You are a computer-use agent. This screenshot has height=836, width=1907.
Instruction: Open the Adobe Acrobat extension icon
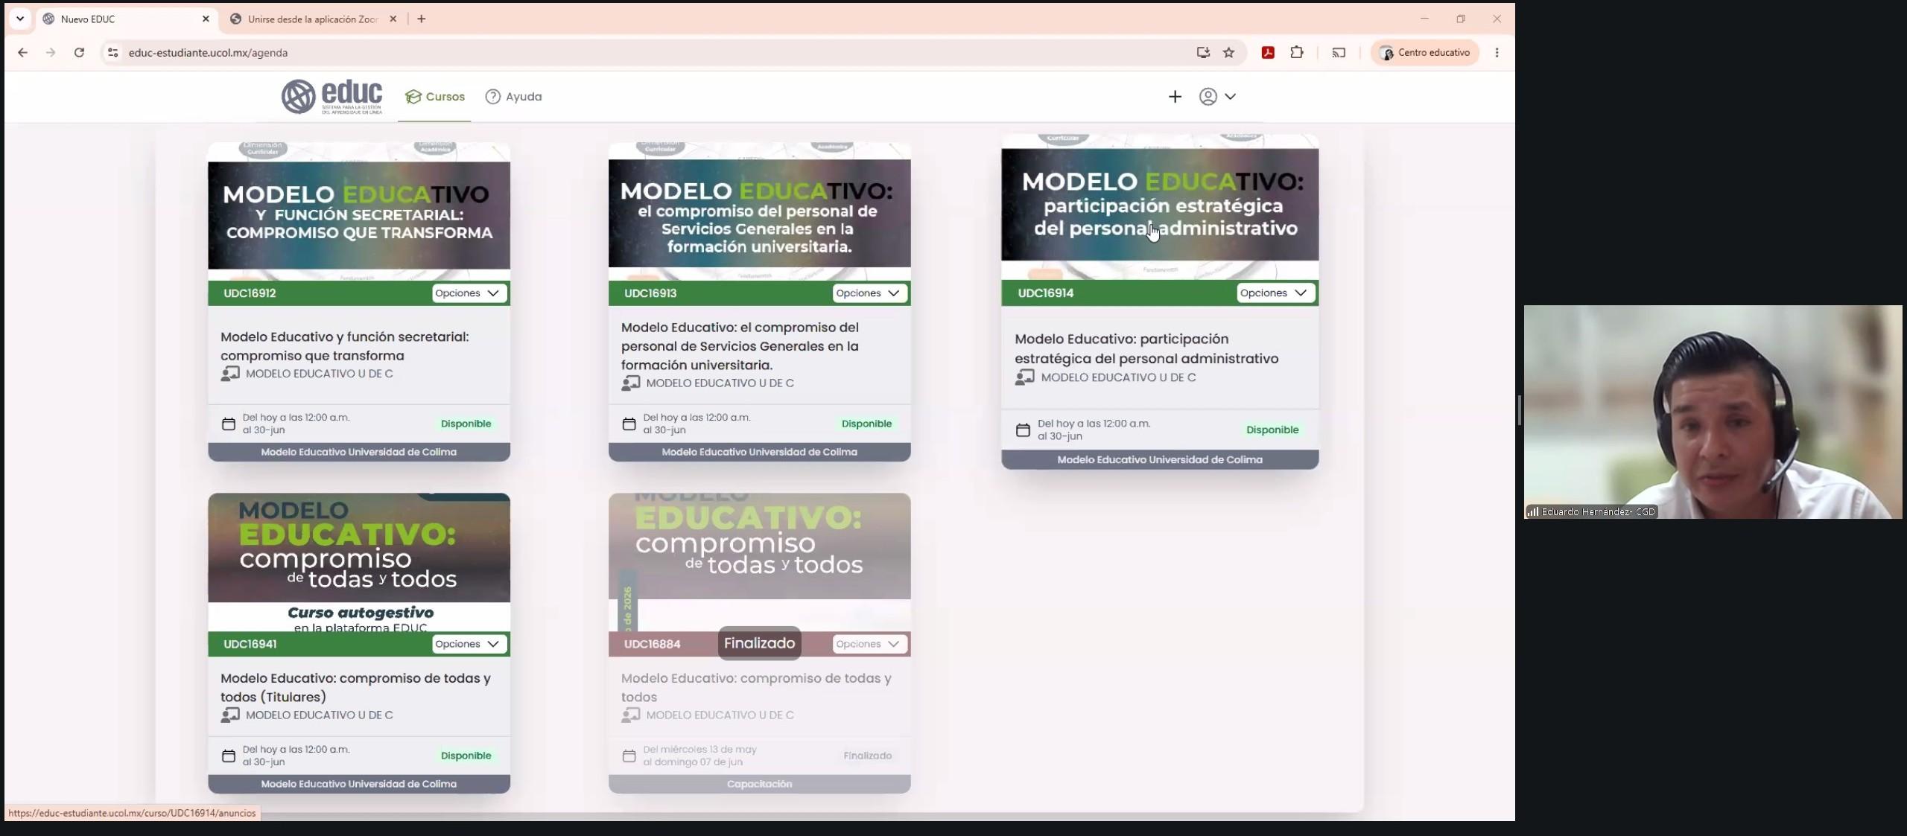[x=1268, y=53]
